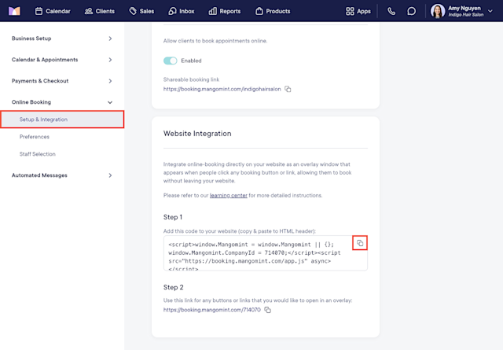The width and height of the screenshot is (503, 350).
Task: Toggle the online booking Enabled switch
Action: click(x=170, y=61)
